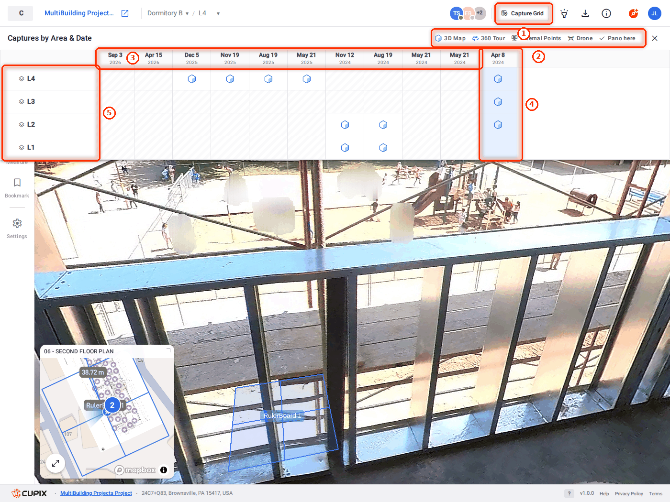This screenshot has width=670, height=502.
Task: Open project in new window via external-link icon
Action: 125,13
